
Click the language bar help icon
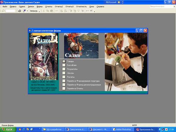[x=119, y=2]
